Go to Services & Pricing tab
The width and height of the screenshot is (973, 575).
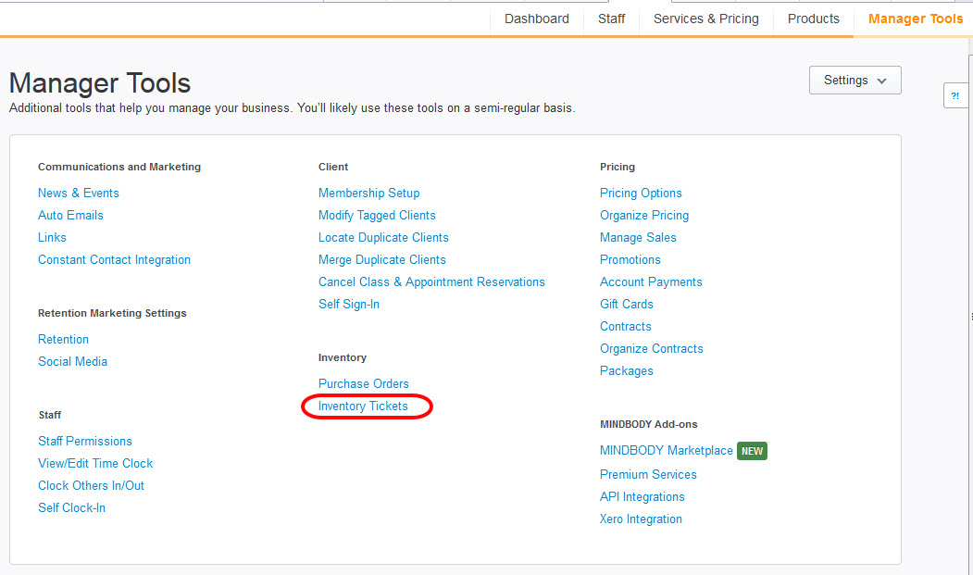[x=705, y=19]
